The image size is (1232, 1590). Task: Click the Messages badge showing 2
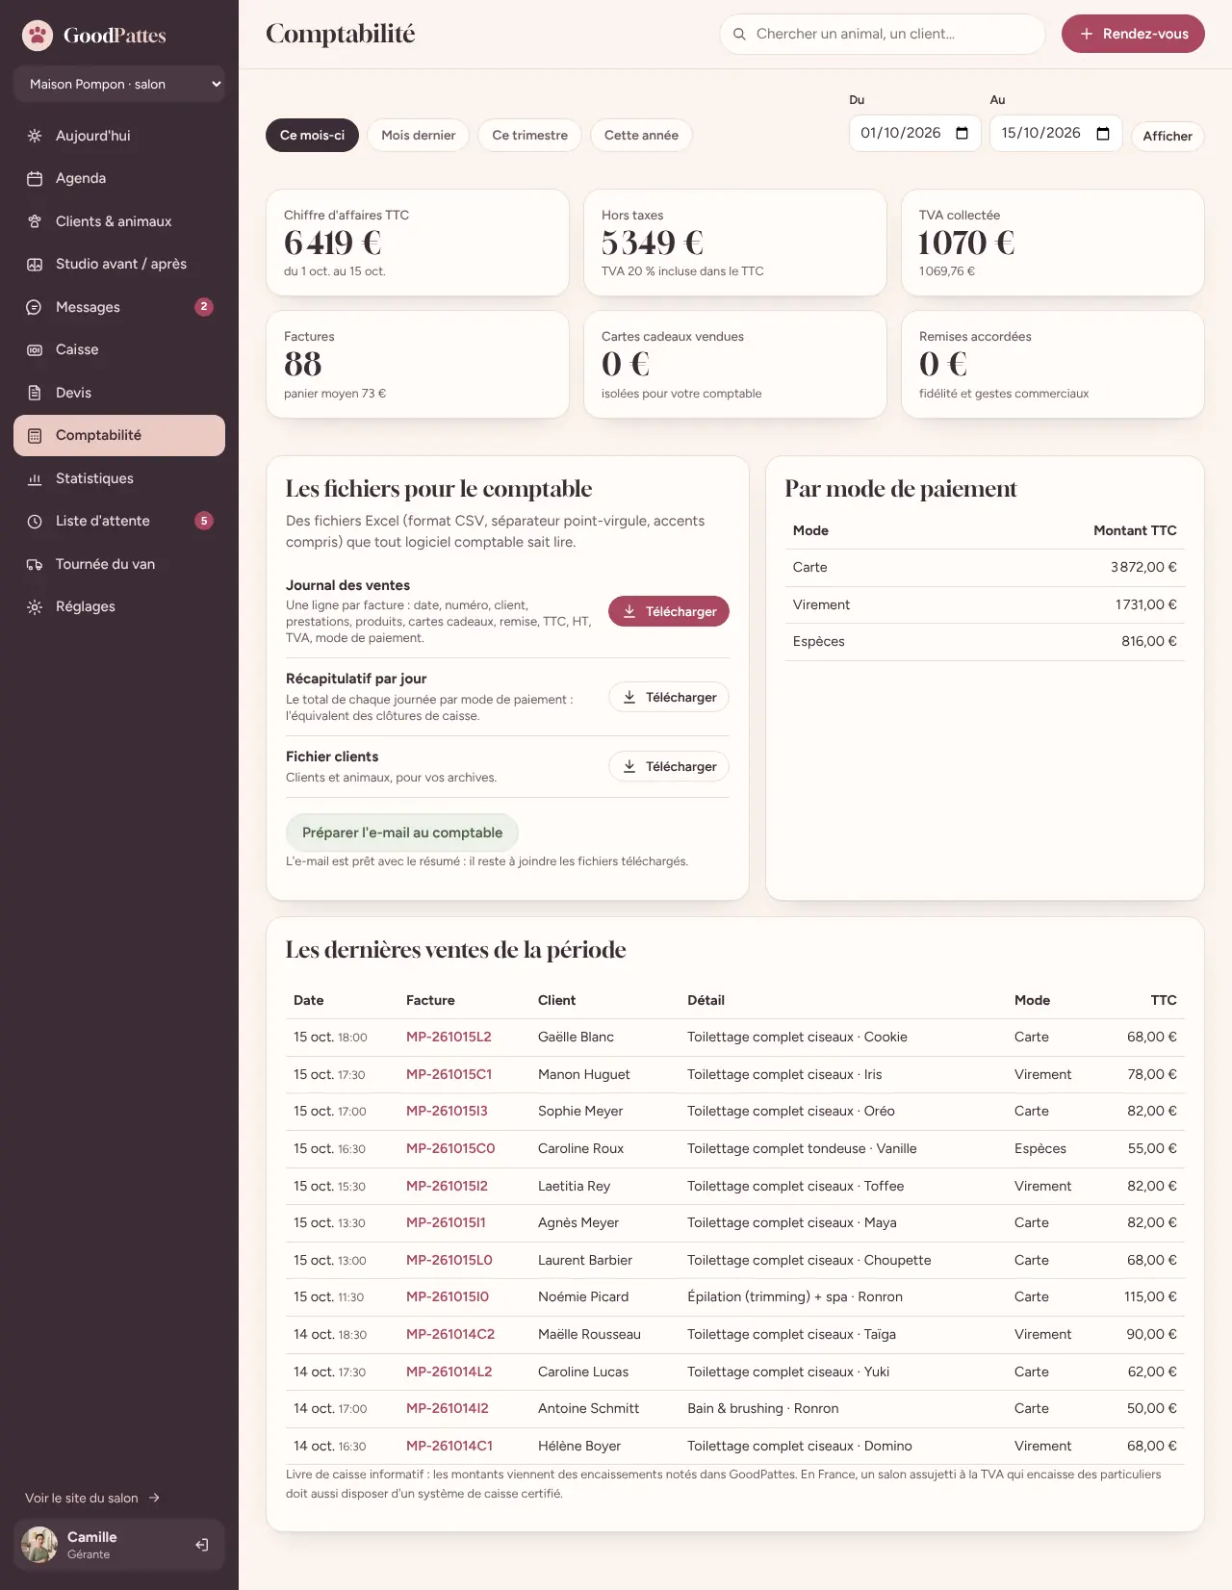click(x=204, y=307)
